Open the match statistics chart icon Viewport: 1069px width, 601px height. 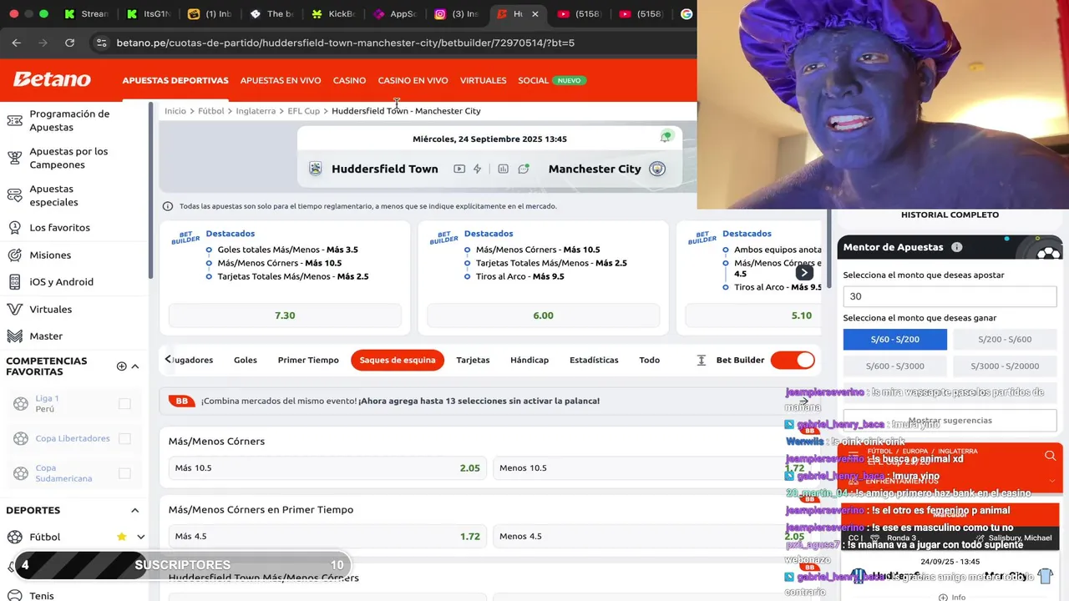point(503,169)
